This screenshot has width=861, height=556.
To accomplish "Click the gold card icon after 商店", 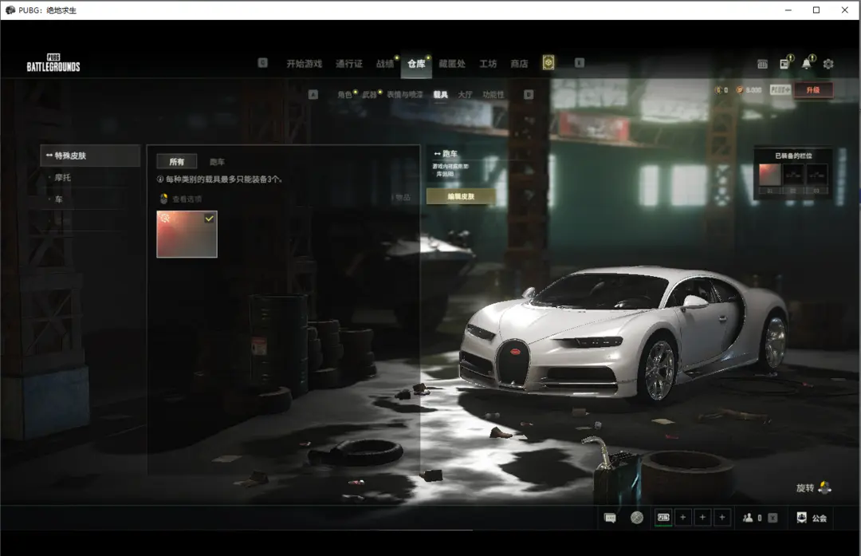I will point(548,63).
